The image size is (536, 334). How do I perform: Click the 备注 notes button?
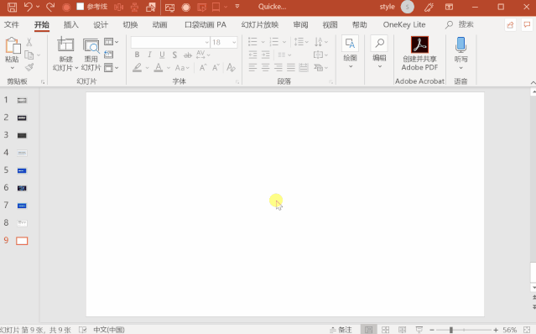coord(341,330)
